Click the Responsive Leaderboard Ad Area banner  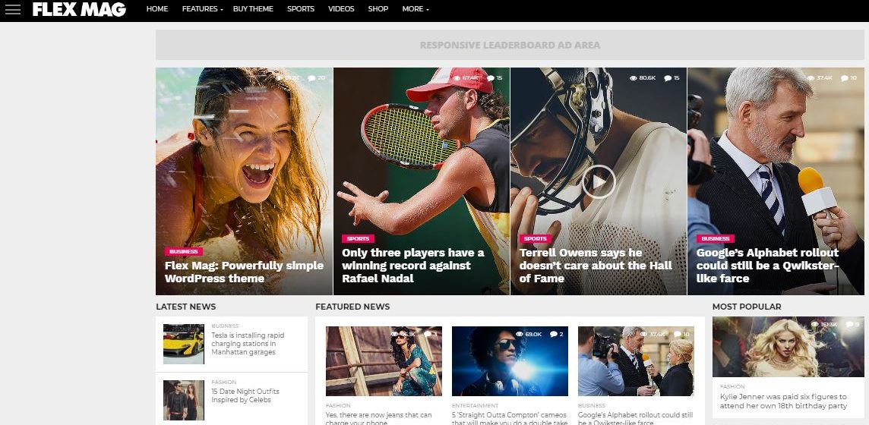coord(509,45)
